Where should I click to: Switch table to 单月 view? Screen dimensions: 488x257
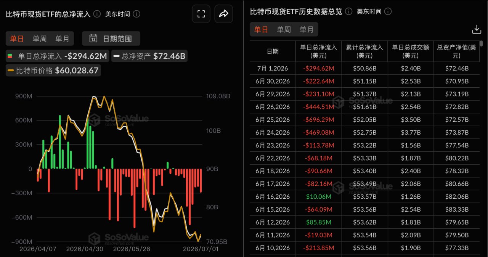tap(307, 30)
